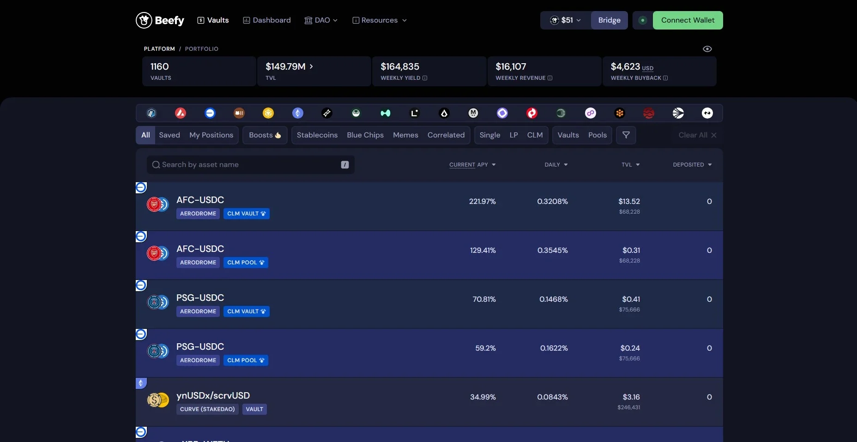Open the DAO dropdown menu

tap(321, 20)
